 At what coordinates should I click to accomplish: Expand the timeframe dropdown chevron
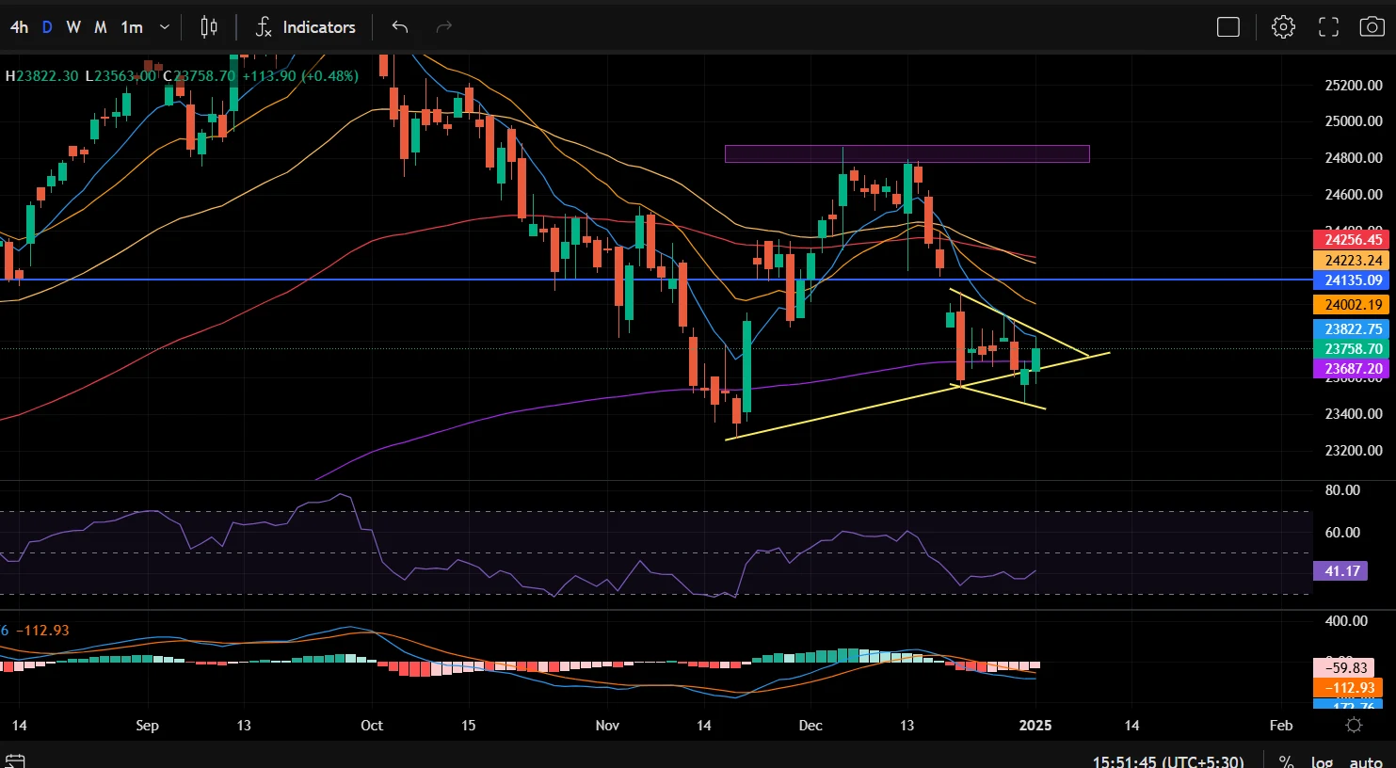click(165, 27)
